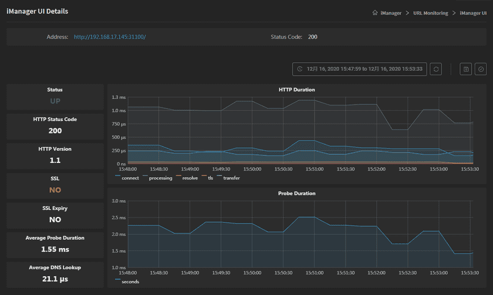The width and height of the screenshot is (493, 295).
Task: Click the save icon in the toolbar
Action: coord(466,69)
